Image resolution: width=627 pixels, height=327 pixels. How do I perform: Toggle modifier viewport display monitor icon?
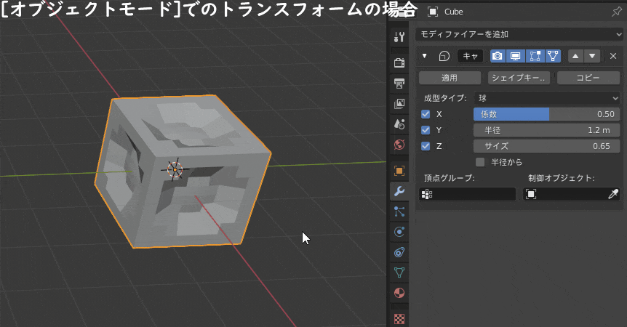516,56
